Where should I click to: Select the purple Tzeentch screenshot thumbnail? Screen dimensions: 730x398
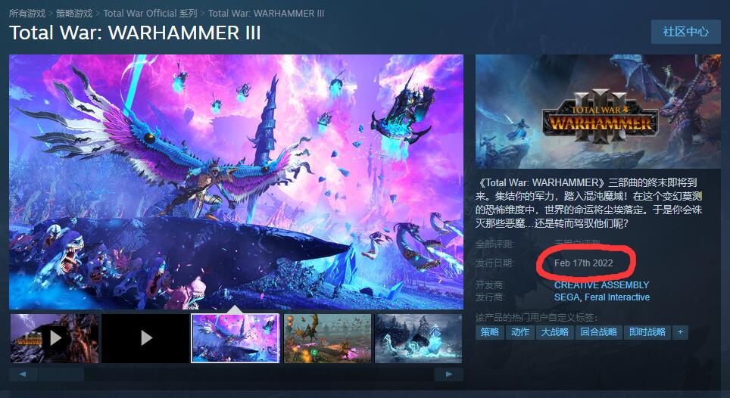[x=236, y=338]
